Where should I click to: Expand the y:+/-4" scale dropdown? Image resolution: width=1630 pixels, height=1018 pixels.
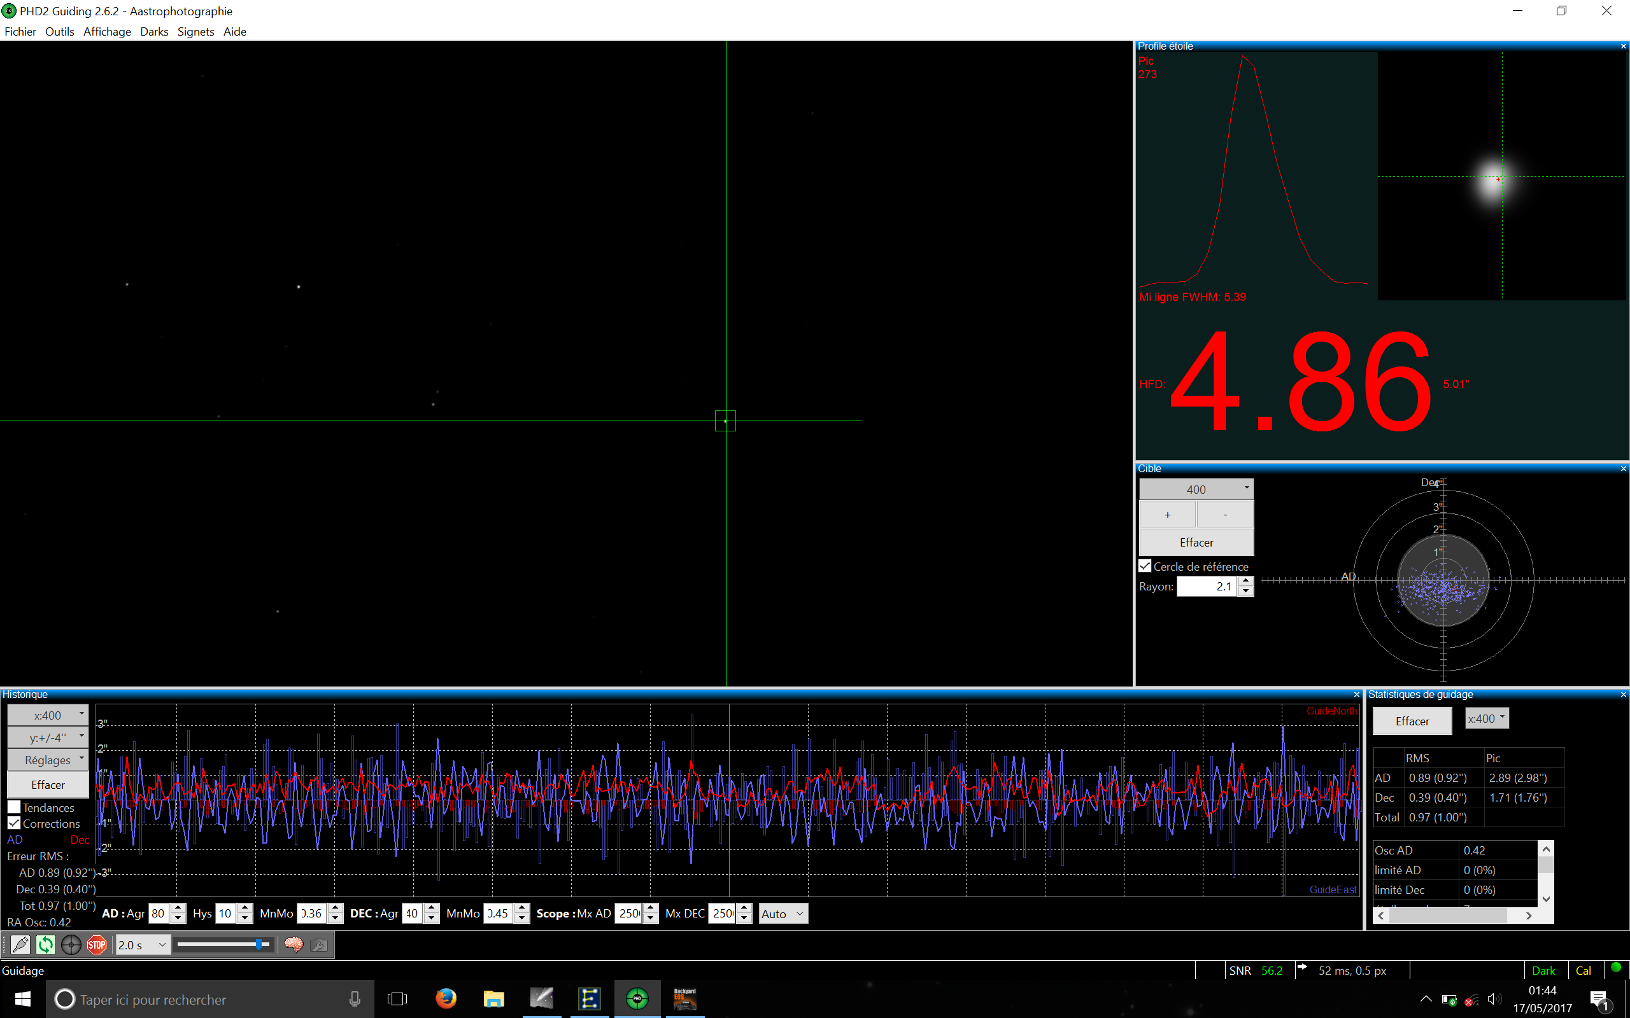[48, 737]
